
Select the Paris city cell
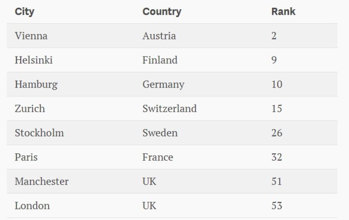(26, 157)
